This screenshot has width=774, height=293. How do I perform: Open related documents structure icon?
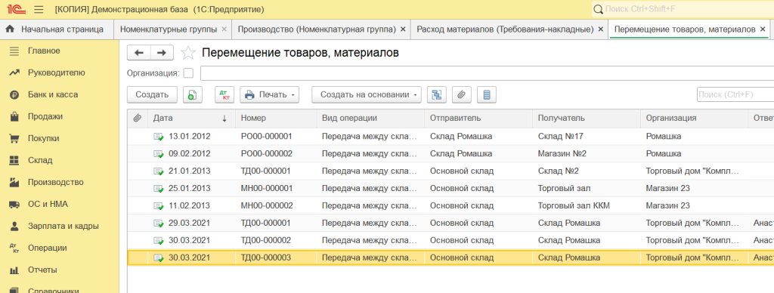(x=436, y=94)
